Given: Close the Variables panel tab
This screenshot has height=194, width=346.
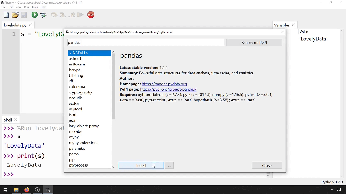Looking at the screenshot, I should [x=293, y=25].
